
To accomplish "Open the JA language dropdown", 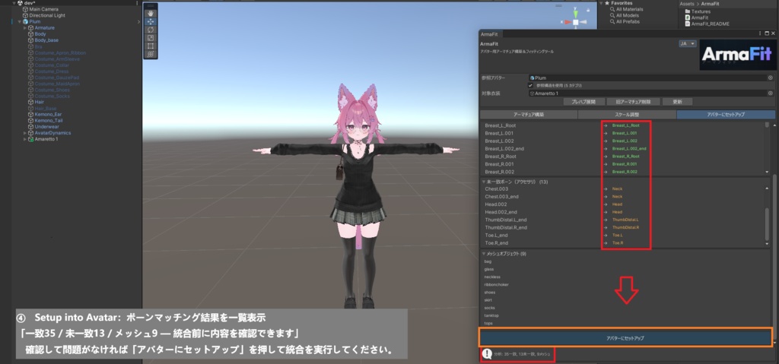I will [688, 44].
